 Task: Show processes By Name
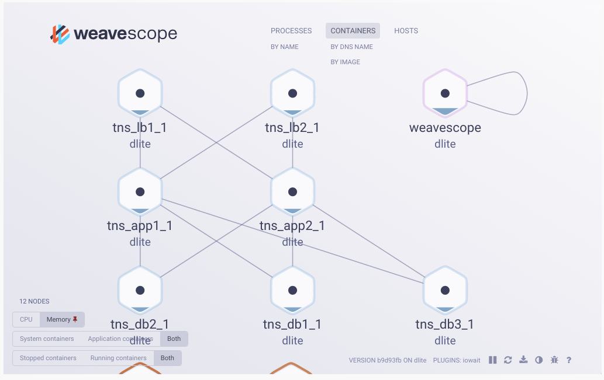(285, 47)
